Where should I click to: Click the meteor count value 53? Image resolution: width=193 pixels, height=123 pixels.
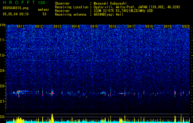point(44,14)
